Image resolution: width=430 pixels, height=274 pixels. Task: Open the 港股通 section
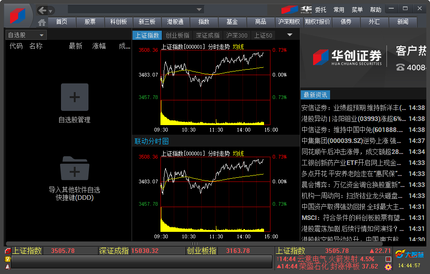(x=175, y=22)
